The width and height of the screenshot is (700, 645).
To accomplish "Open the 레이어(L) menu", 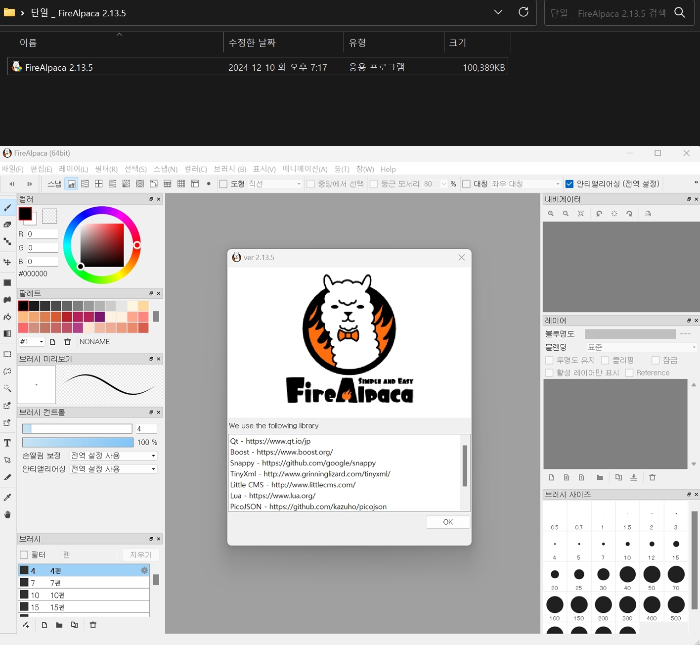I will (x=73, y=169).
